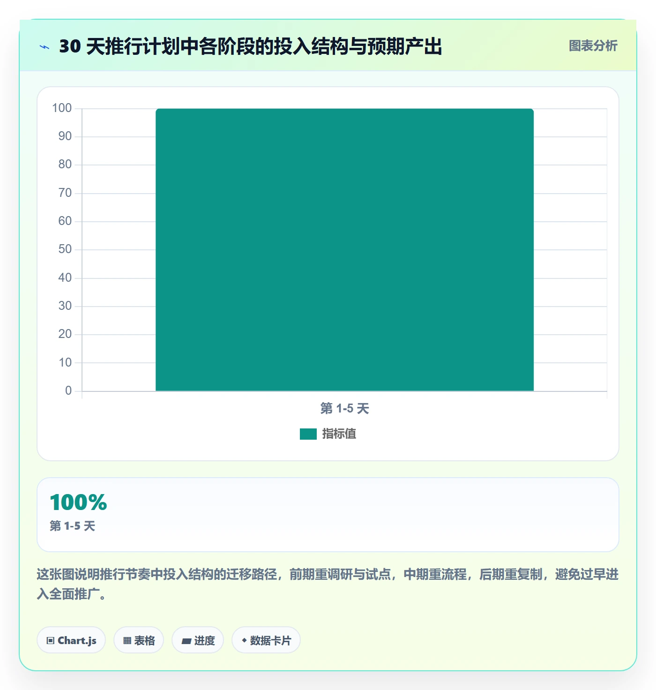
Task: Click the teal bar for 第 1-5 天
Action: click(x=344, y=249)
